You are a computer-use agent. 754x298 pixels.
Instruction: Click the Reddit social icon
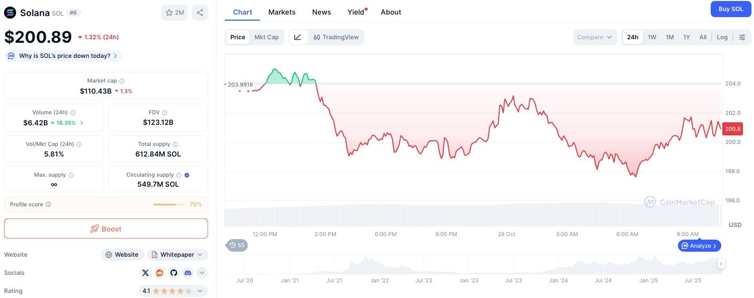(160, 273)
